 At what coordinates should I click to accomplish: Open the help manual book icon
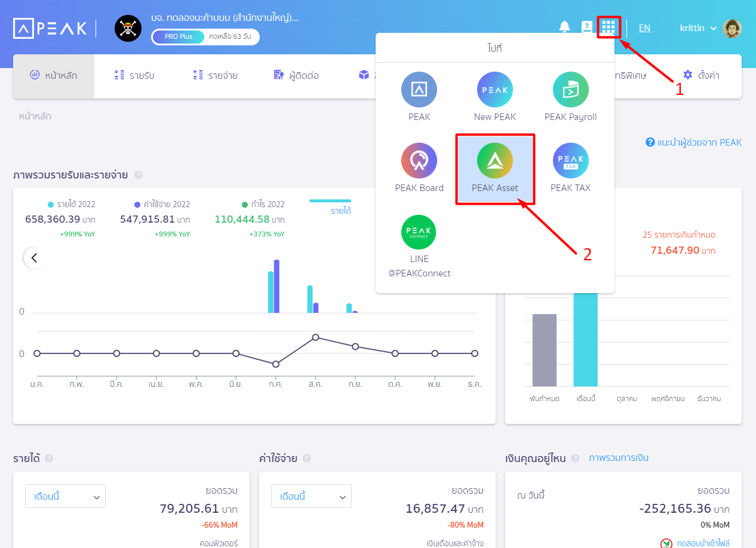tap(586, 27)
